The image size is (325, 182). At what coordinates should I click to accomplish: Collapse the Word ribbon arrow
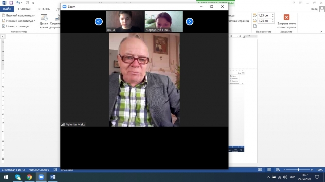[321, 32]
